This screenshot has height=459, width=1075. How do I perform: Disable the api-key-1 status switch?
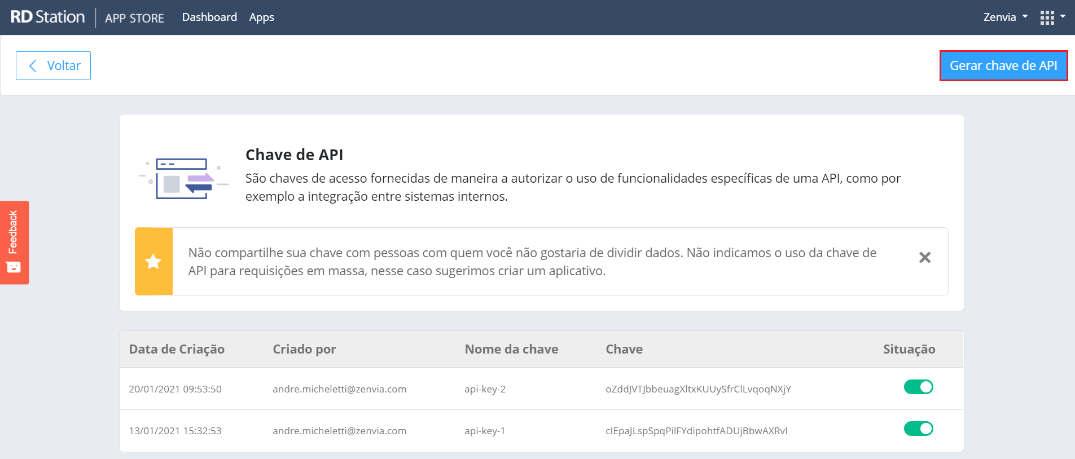coord(918,429)
